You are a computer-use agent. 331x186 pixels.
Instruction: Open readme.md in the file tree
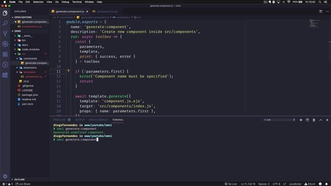(x=29, y=99)
